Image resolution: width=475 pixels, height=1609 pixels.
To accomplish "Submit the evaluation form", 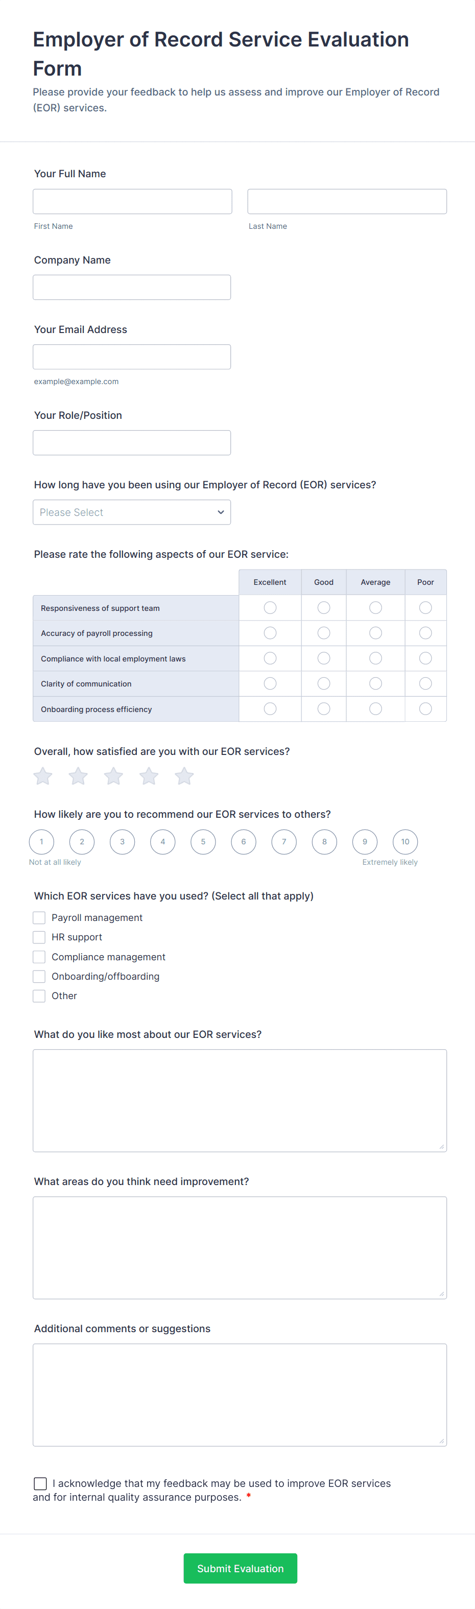I will click(240, 1569).
